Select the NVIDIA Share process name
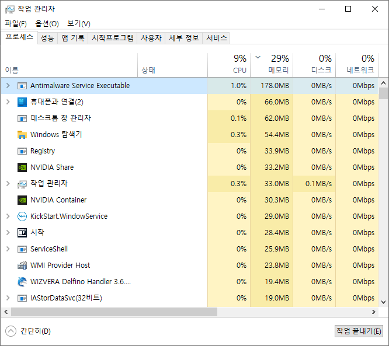Screen dimensions: 389x346 point(52,167)
